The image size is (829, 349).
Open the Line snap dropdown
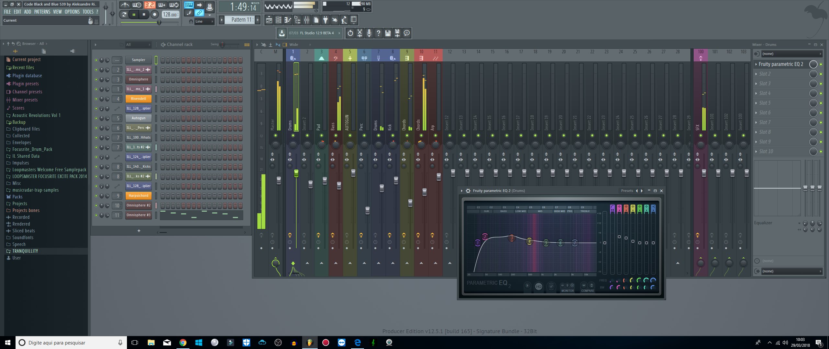tap(204, 21)
